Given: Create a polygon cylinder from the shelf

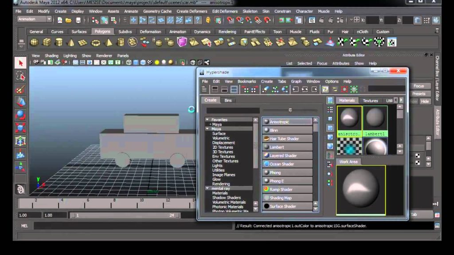Looking at the screenshot, I should pyautogui.click(x=59, y=42).
